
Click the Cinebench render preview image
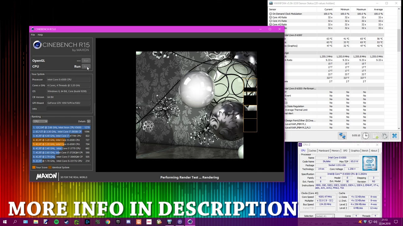pos(196,105)
